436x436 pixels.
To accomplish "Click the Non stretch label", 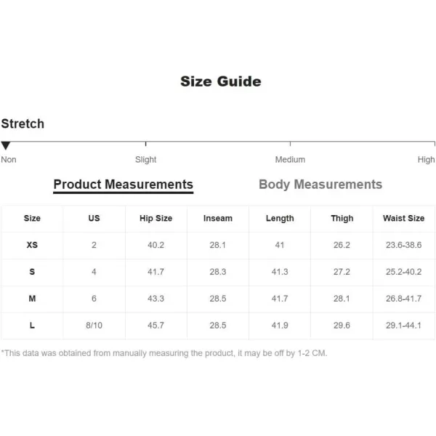I will click(9, 160).
